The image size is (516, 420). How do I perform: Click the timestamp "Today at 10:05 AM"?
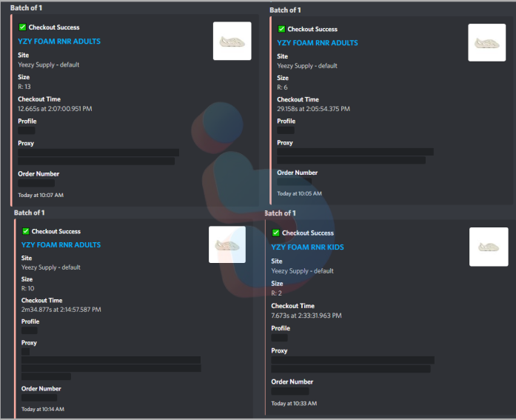tap(300, 193)
